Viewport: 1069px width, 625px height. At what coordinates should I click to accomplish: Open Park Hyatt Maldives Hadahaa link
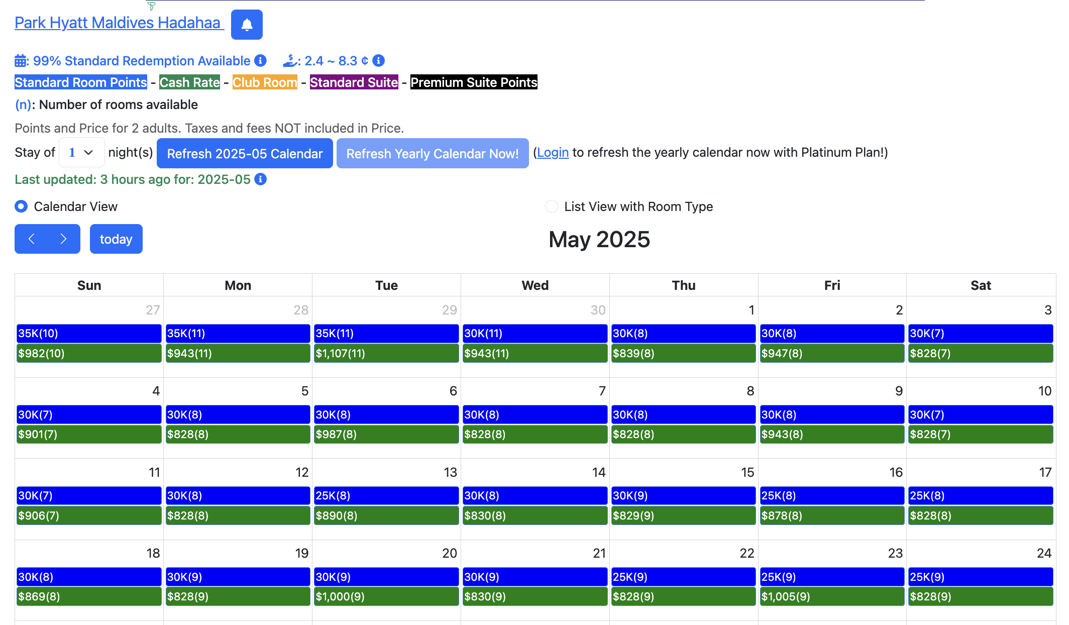[x=120, y=23]
